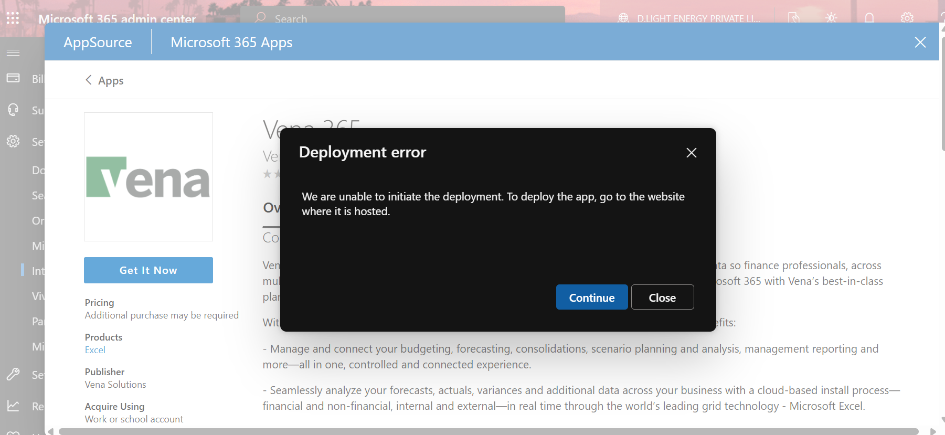Screen dimensions: 945x435
Task: Click the Microsoft 365 admin center title
Action: tap(117, 19)
